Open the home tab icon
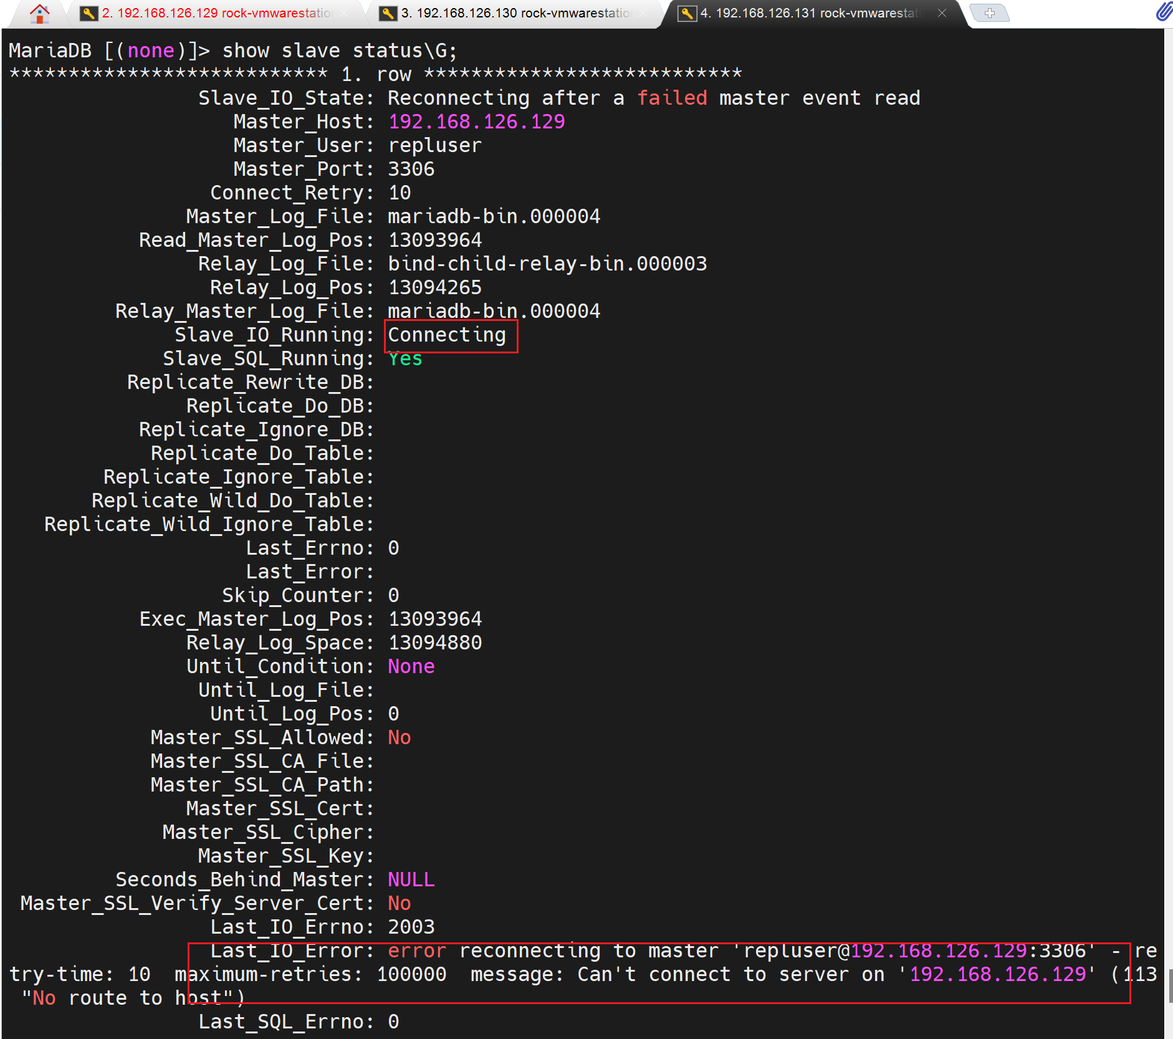This screenshot has width=1173, height=1039. 39,13
